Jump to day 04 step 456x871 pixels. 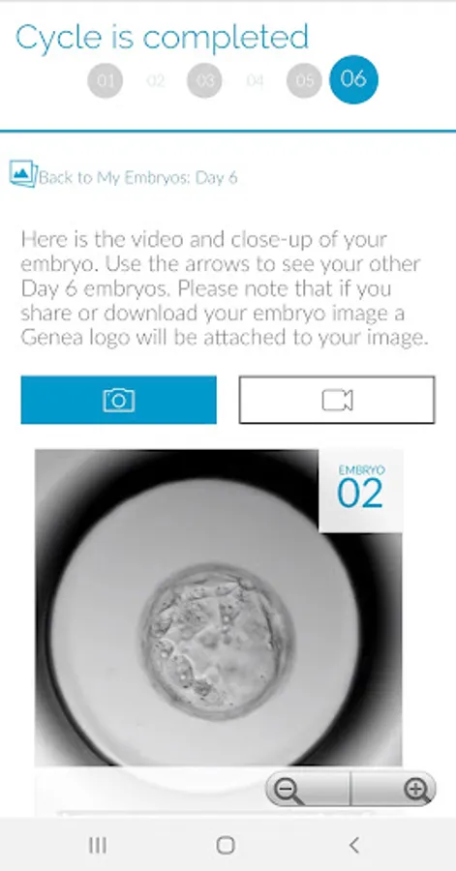coord(255,80)
